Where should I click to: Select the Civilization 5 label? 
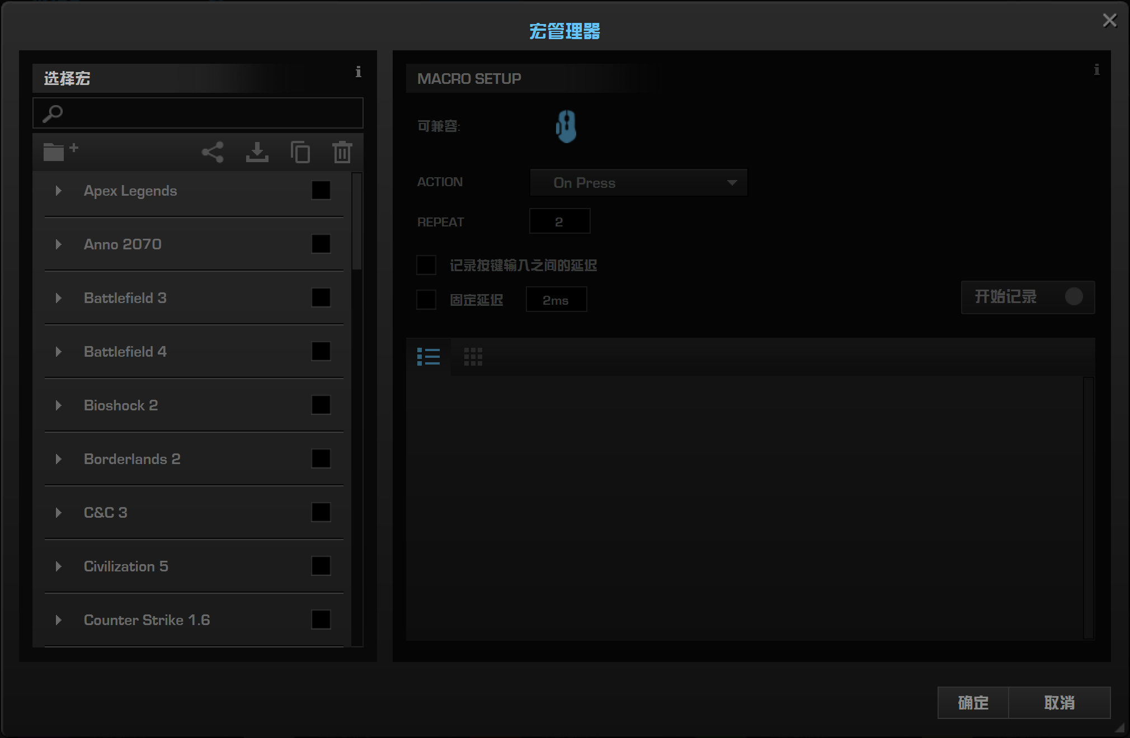126,566
